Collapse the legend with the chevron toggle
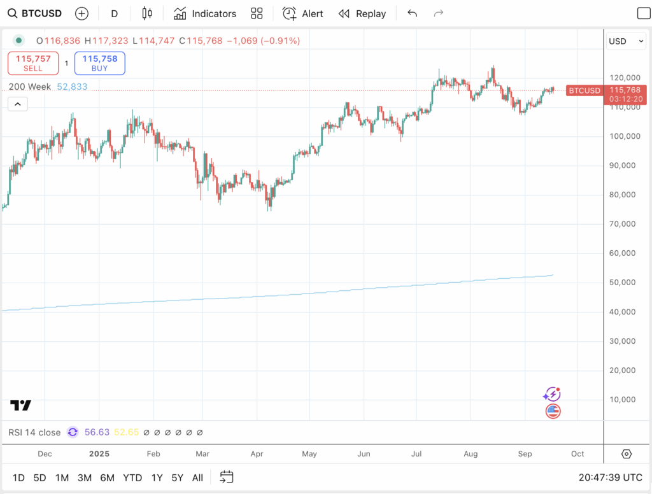 (x=17, y=103)
